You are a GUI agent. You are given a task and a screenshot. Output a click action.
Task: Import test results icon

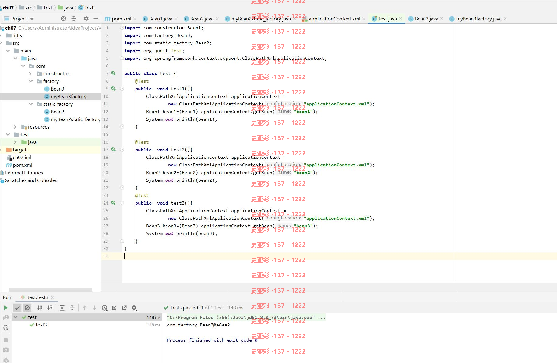click(x=114, y=308)
